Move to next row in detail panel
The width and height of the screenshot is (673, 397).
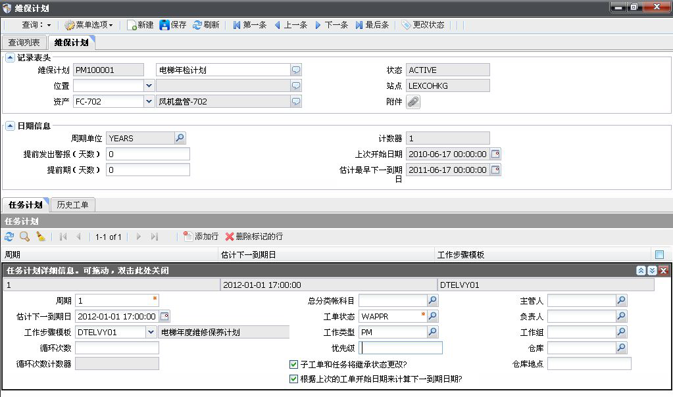652,271
